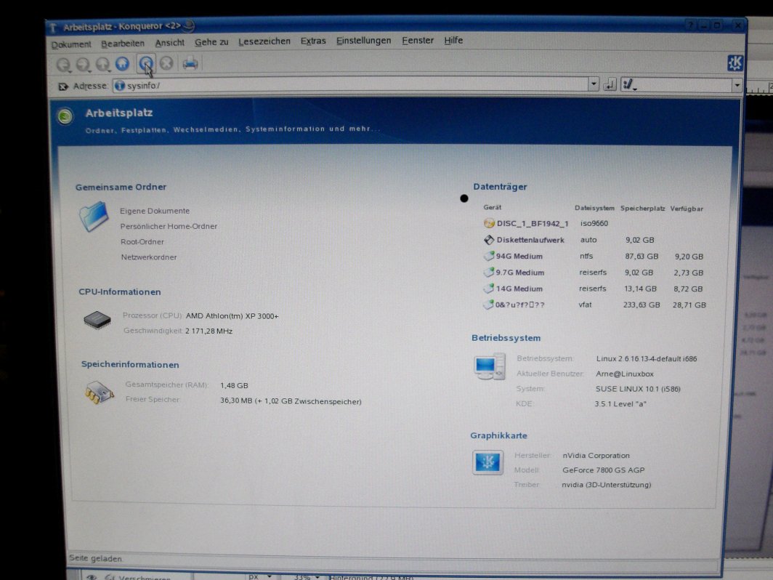Click the AMD Athlon(tm) XP 3000+ value
The height and width of the screenshot is (580, 773).
232,316
